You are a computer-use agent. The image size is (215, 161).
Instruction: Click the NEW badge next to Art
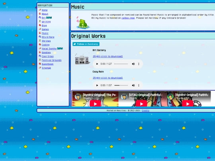coord(49,17)
